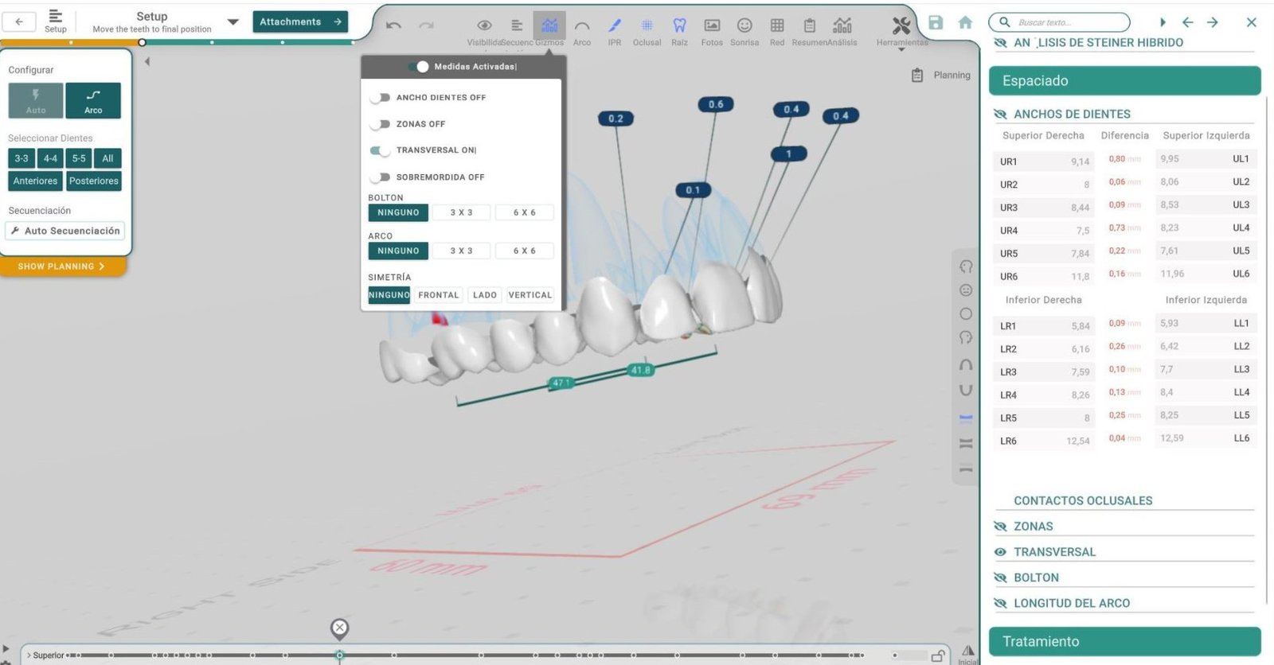
Task: Turn off the Transversal toggle
Action: click(x=381, y=150)
